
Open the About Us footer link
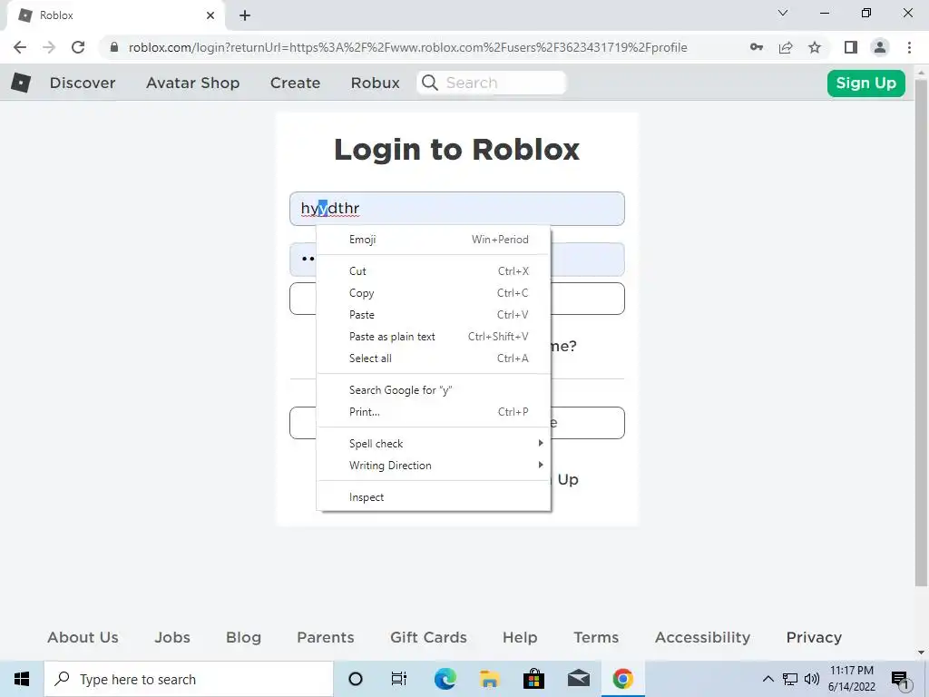83,637
